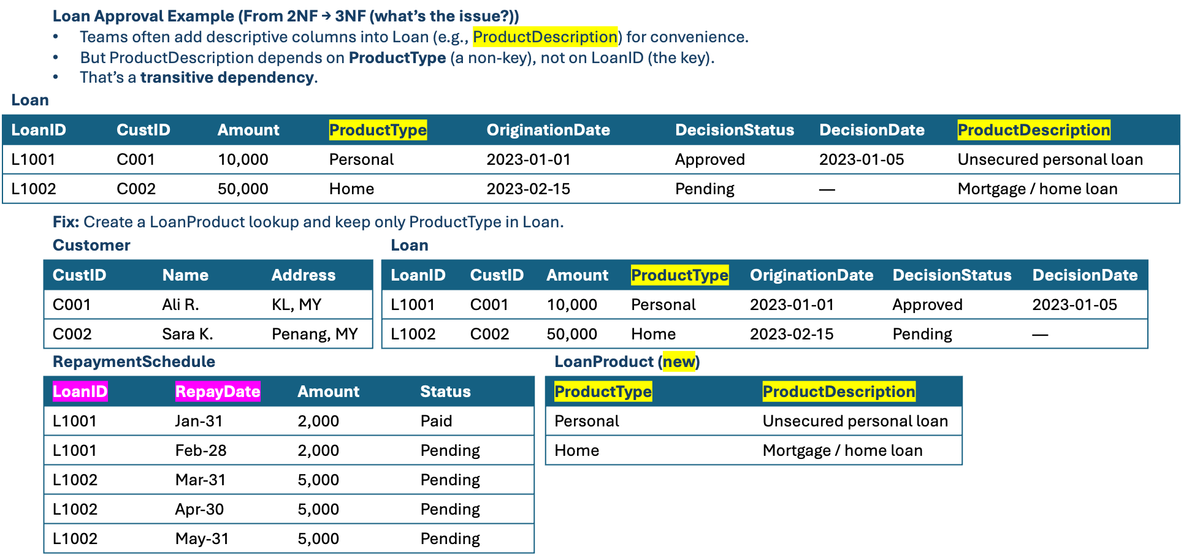Select the 2,000 amount in the Jan-31 row
Screen dimensions: 1181x560
coord(318,421)
